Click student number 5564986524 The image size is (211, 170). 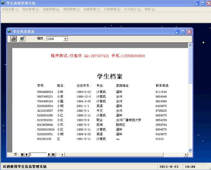pos(45,92)
